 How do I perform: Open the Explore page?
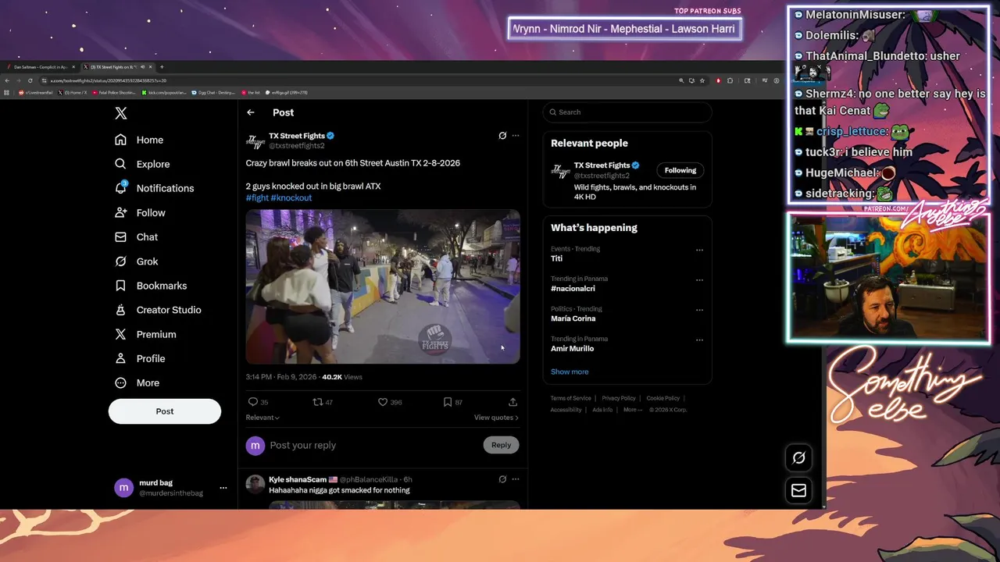[x=142, y=164]
